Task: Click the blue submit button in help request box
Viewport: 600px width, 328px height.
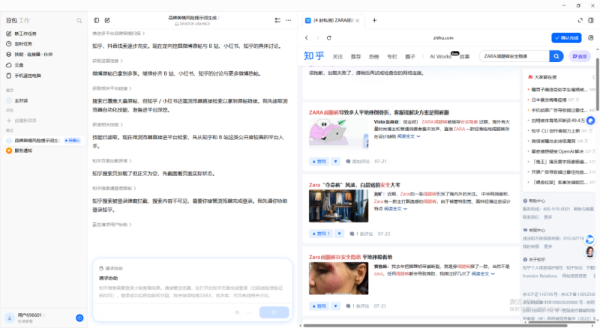Action: click(x=274, y=312)
